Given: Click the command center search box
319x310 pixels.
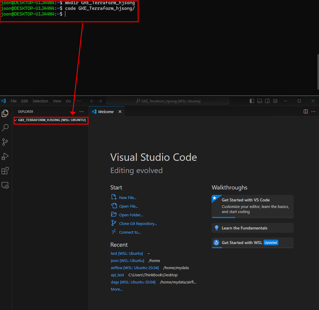Looking at the screenshot, I should [168, 101].
